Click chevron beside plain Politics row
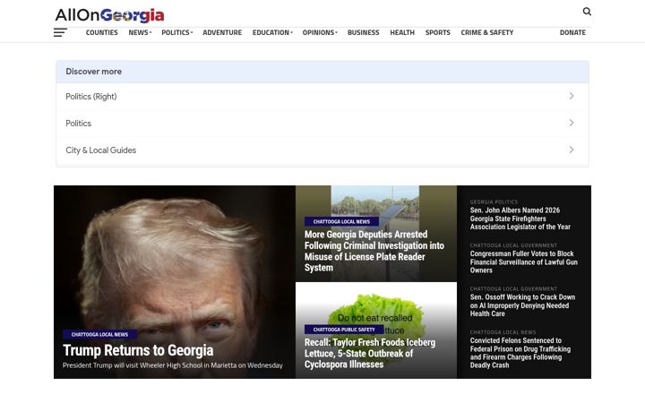The image size is (645, 403). [572, 123]
